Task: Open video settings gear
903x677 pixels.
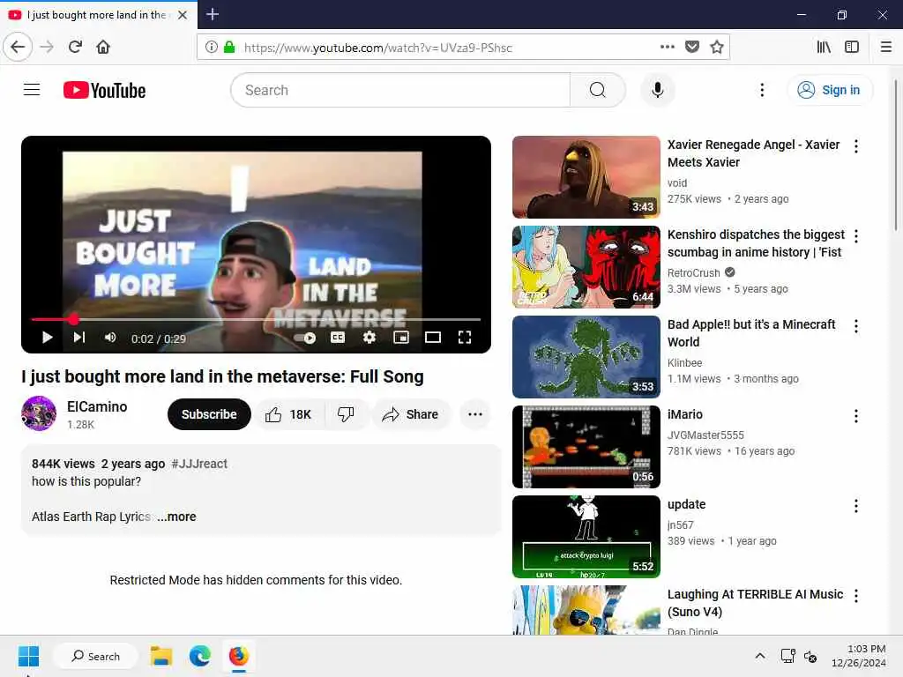Action: coord(369,338)
